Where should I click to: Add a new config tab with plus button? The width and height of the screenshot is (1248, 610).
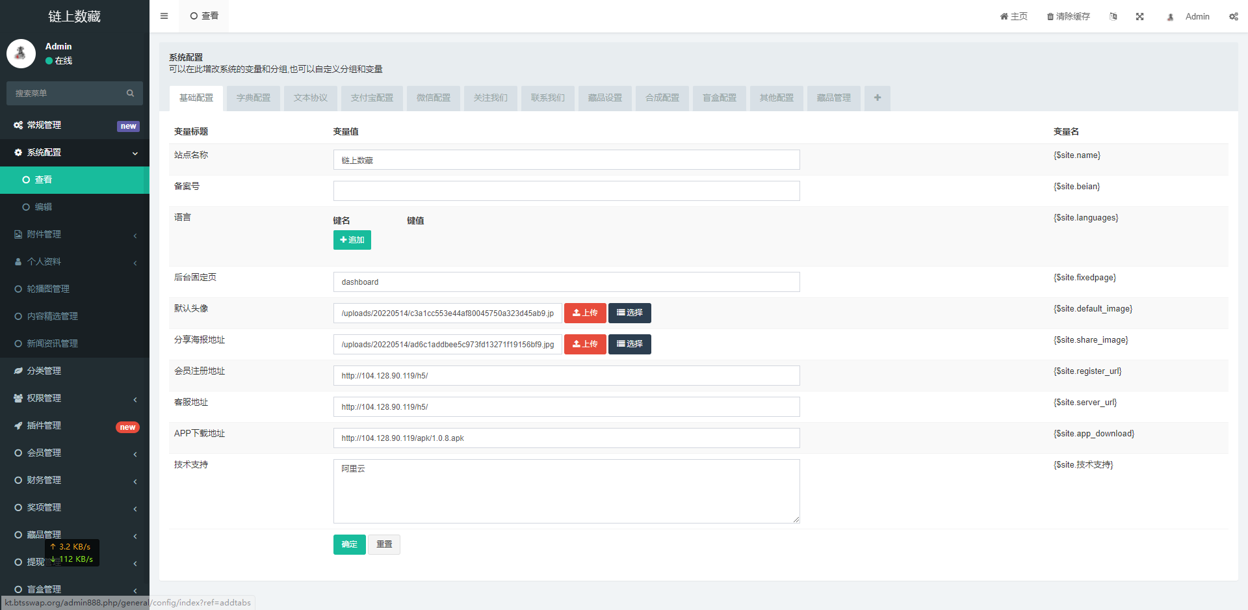[876, 98]
